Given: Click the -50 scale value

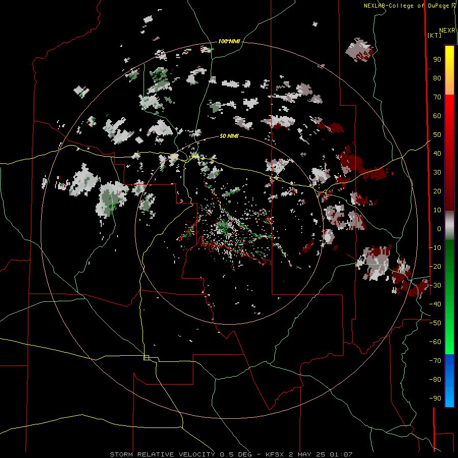Looking at the screenshot, I should click(x=435, y=323).
